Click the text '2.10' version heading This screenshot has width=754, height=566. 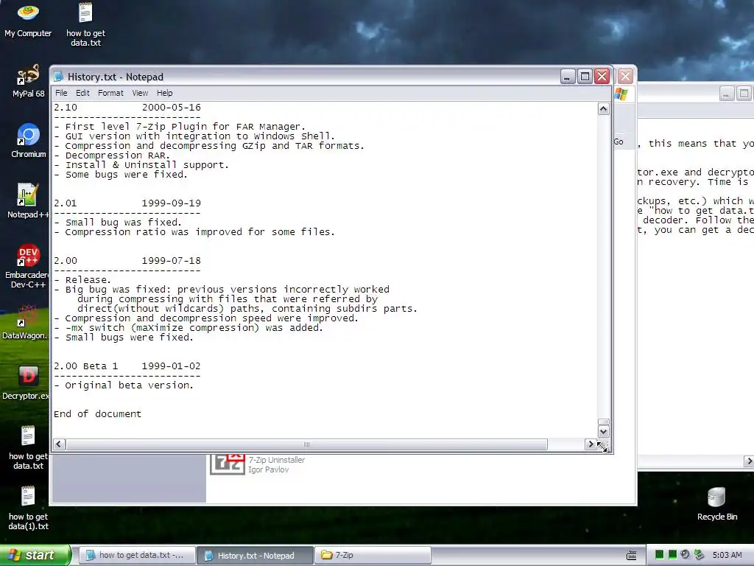pyautogui.click(x=66, y=108)
